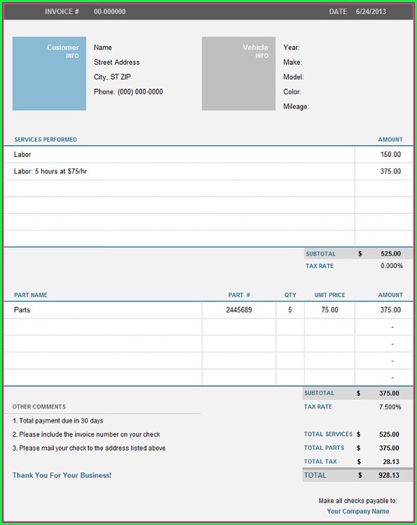Select comment about including the invoice number
The height and width of the screenshot is (525, 417).
(86, 434)
